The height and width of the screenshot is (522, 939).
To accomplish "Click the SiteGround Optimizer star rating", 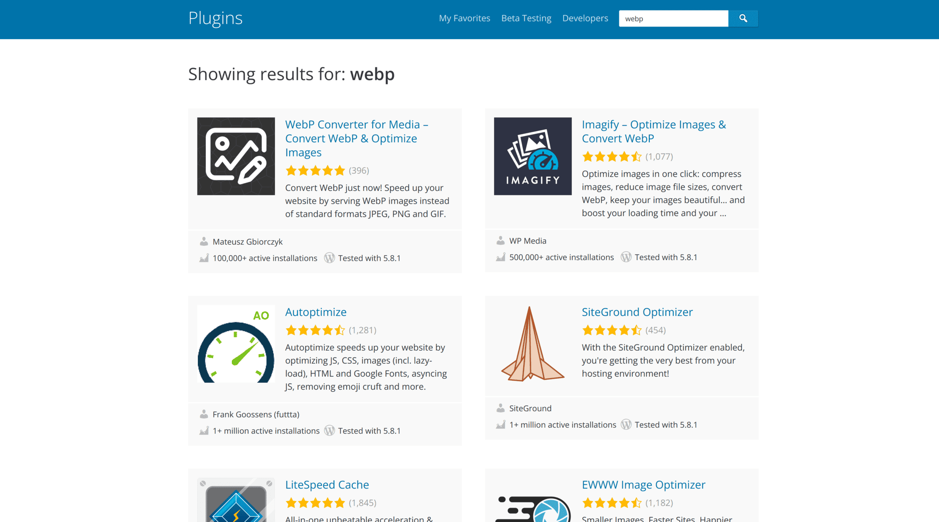I will pos(612,330).
